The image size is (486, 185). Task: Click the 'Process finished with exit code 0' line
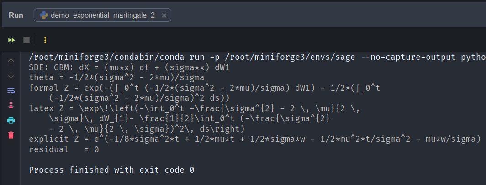111,170
